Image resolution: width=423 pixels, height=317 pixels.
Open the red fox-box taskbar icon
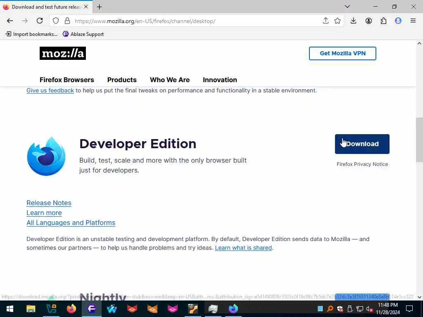click(x=132, y=309)
